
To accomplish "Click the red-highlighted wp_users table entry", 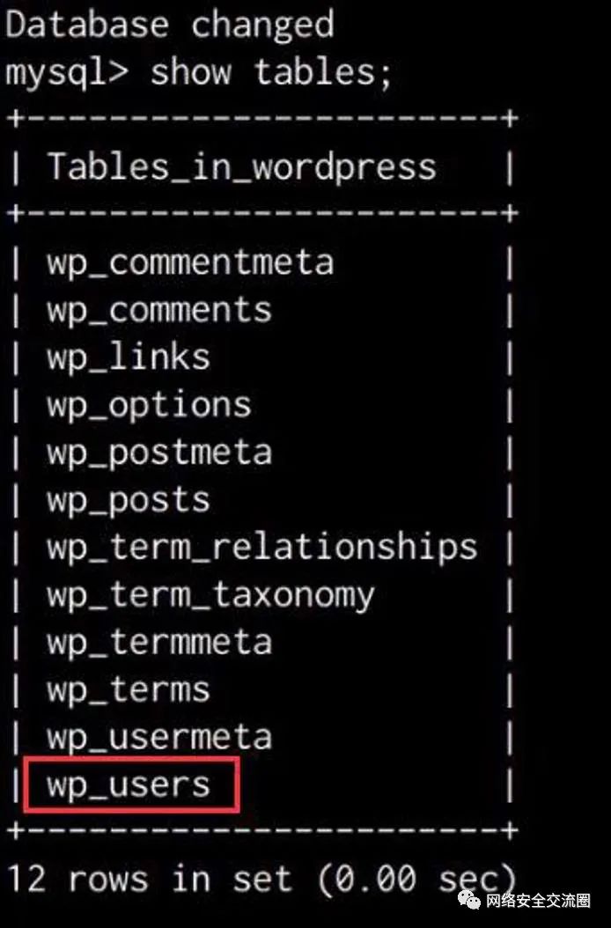I will (x=130, y=784).
